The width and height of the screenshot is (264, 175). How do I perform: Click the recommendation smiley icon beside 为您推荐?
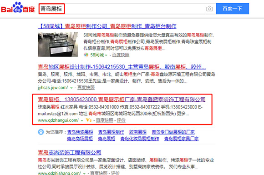pyautogui.click(x=41, y=132)
